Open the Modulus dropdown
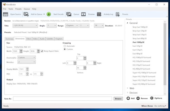The width and height of the screenshot is (170, 111). tap(26, 62)
